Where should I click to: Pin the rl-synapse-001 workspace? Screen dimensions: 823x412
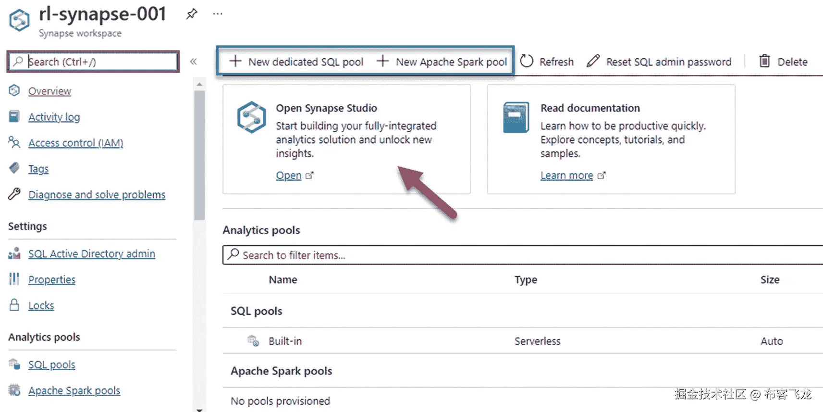coord(192,14)
